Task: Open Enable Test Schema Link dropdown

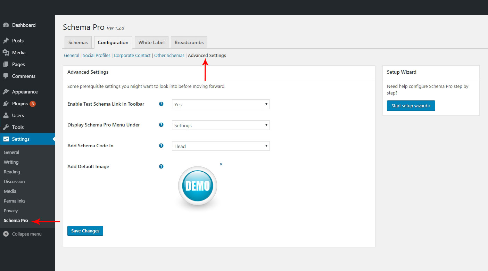Action: 221,104
